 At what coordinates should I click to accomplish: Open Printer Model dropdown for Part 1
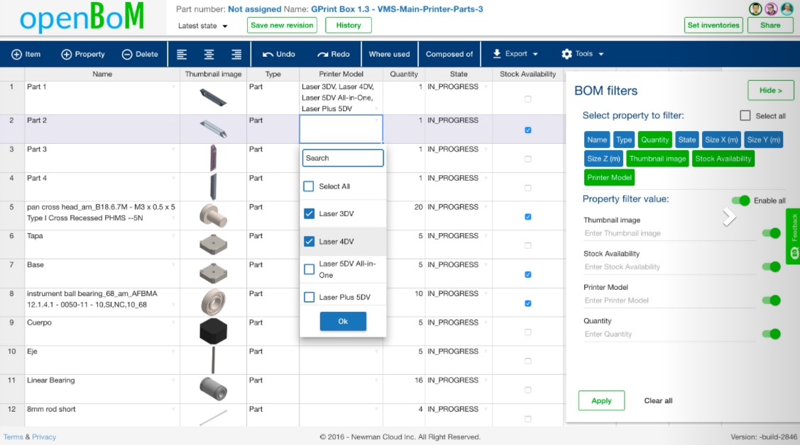(x=377, y=108)
